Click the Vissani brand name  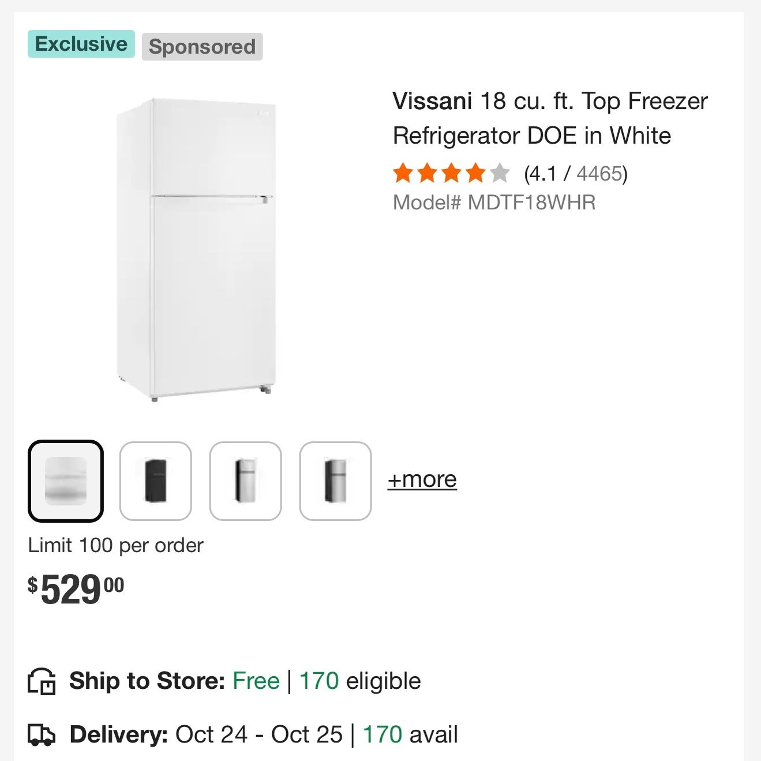point(432,101)
